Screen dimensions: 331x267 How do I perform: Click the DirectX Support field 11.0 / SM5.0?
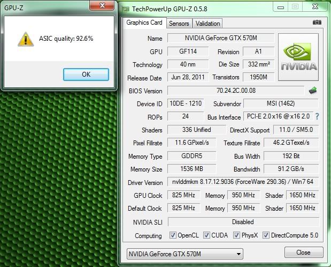(x=296, y=130)
